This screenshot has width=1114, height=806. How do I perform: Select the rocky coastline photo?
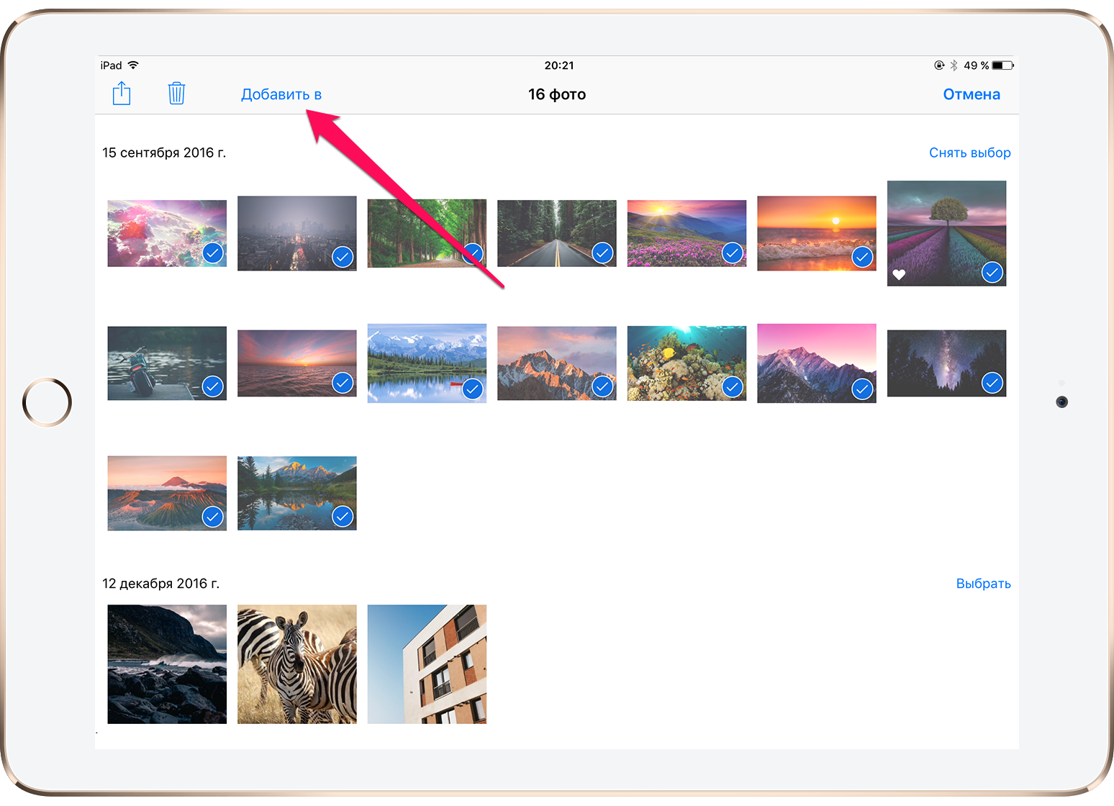tap(167, 664)
